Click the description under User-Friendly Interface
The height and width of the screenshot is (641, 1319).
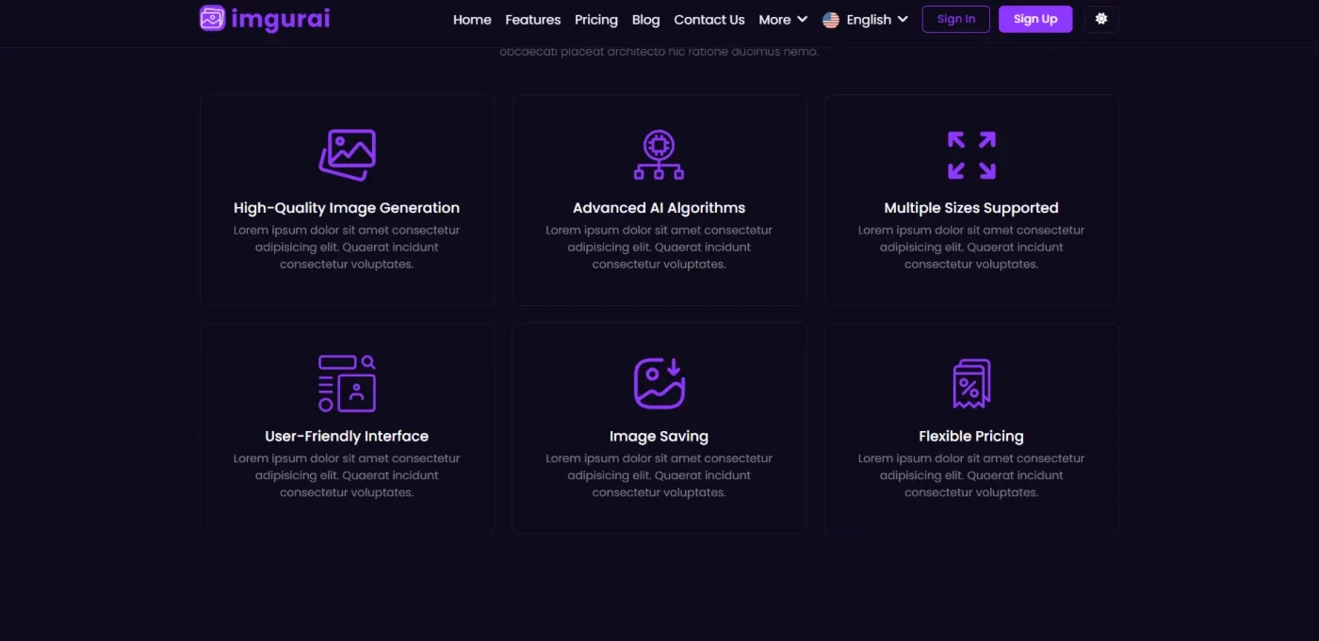click(347, 475)
